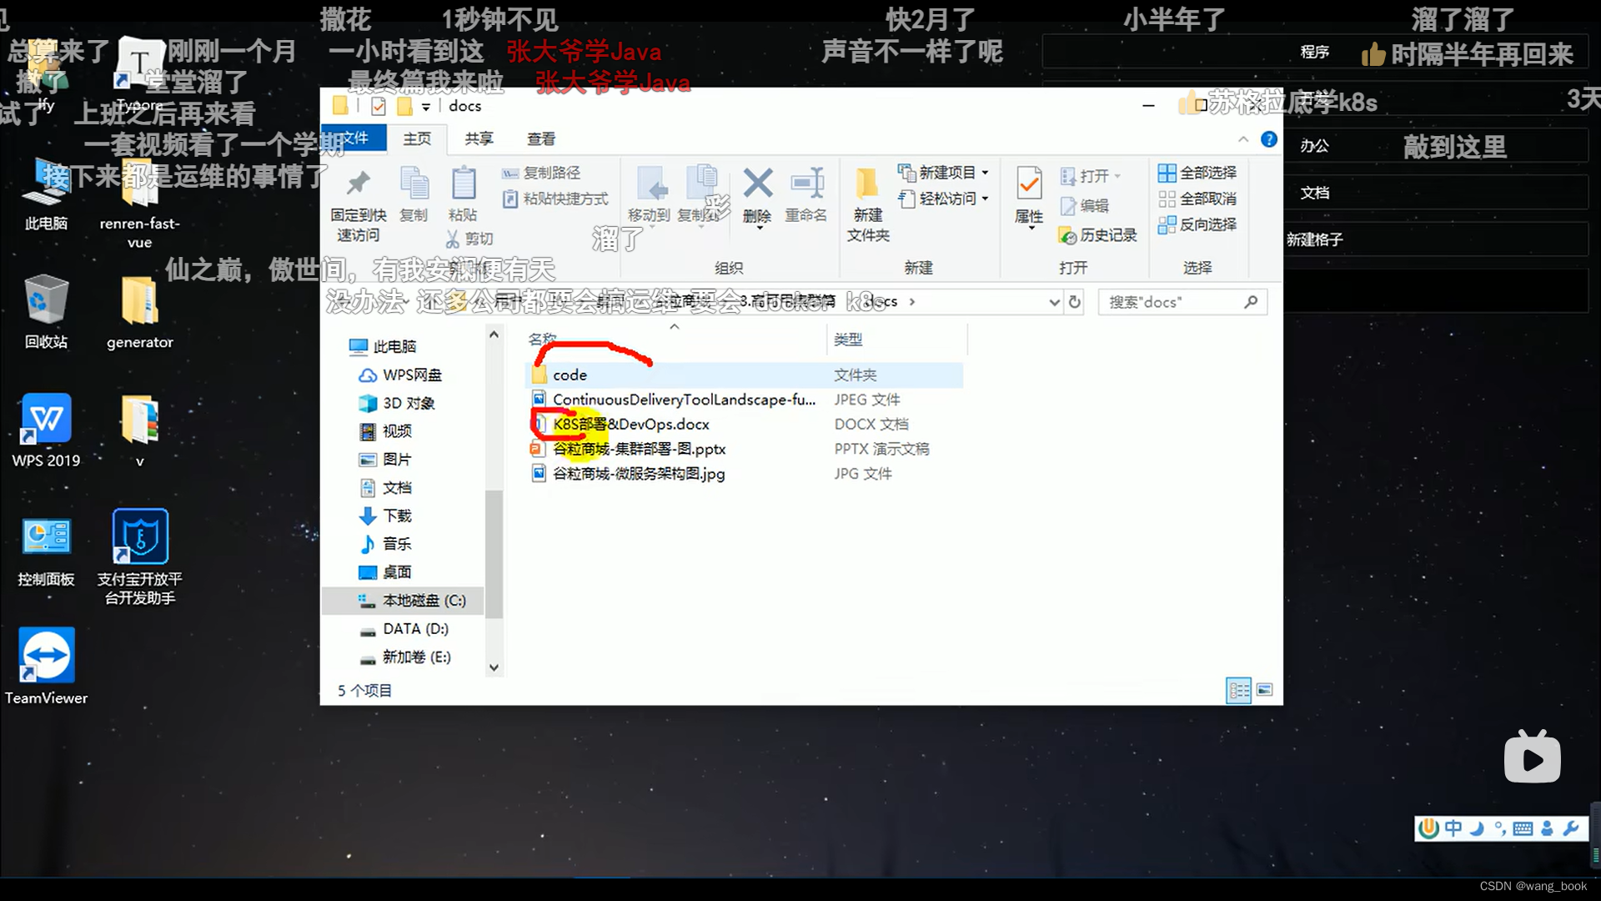
Task: Click the Cut scissors item
Action: (469, 239)
